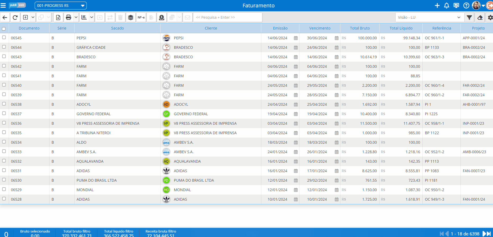Open notifications bell

(447, 6)
